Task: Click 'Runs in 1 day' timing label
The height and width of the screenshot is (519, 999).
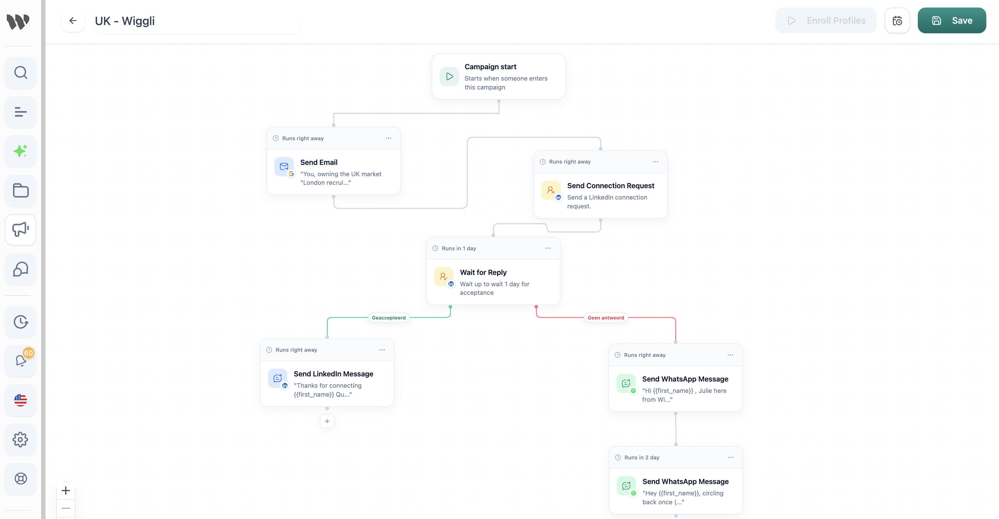Action: click(x=459, y=248)
